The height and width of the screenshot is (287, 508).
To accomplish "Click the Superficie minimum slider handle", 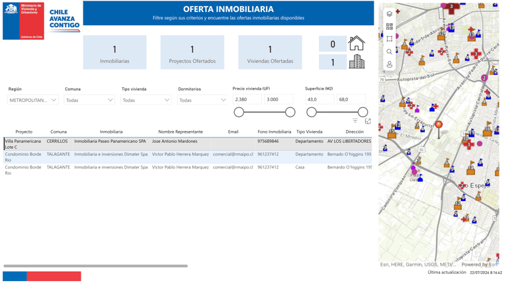I will tap(312, 112).
